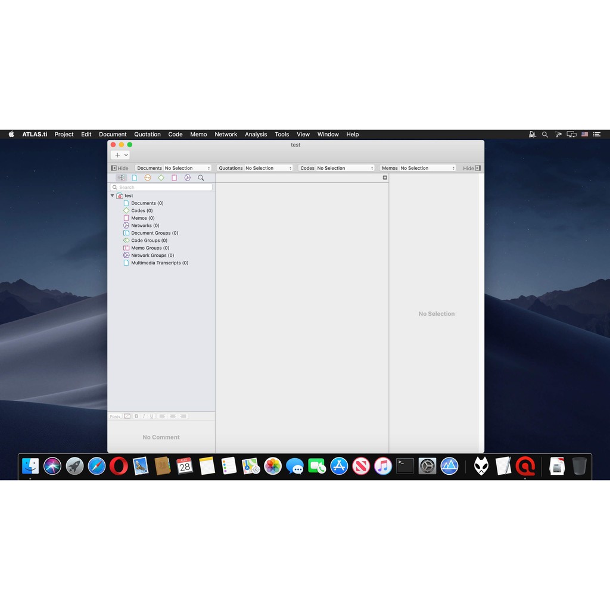Open the text color swatch in comment toolbar
Viewport: 610px width, 610px height.
127,416
